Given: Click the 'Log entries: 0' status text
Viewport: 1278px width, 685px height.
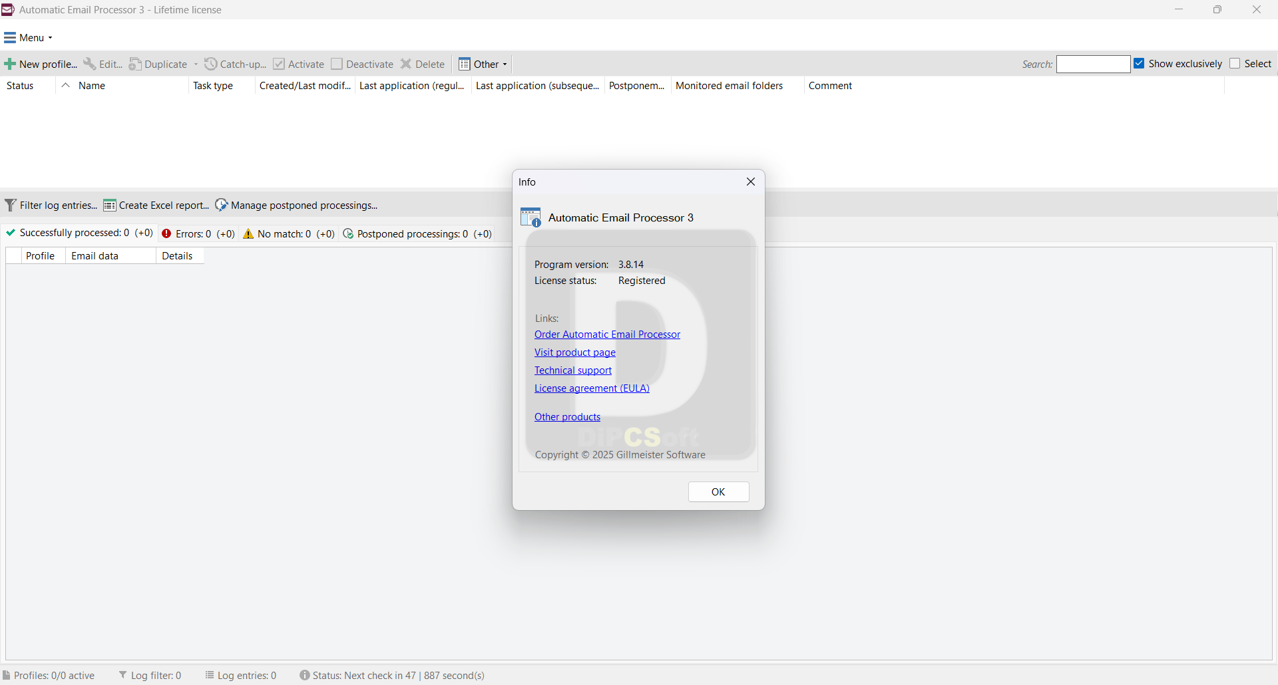Looking at the screenshot, I should 247,676.
